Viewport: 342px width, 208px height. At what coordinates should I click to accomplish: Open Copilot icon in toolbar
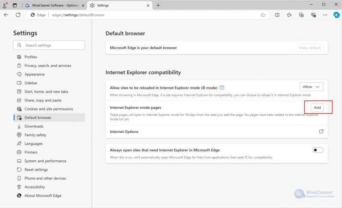click(x=336, y=15)
